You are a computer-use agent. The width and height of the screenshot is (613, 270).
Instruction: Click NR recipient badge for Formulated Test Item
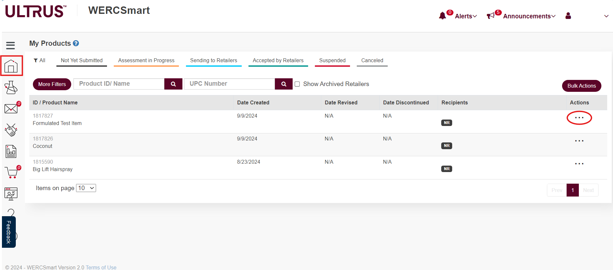click(x=447, y=123)
